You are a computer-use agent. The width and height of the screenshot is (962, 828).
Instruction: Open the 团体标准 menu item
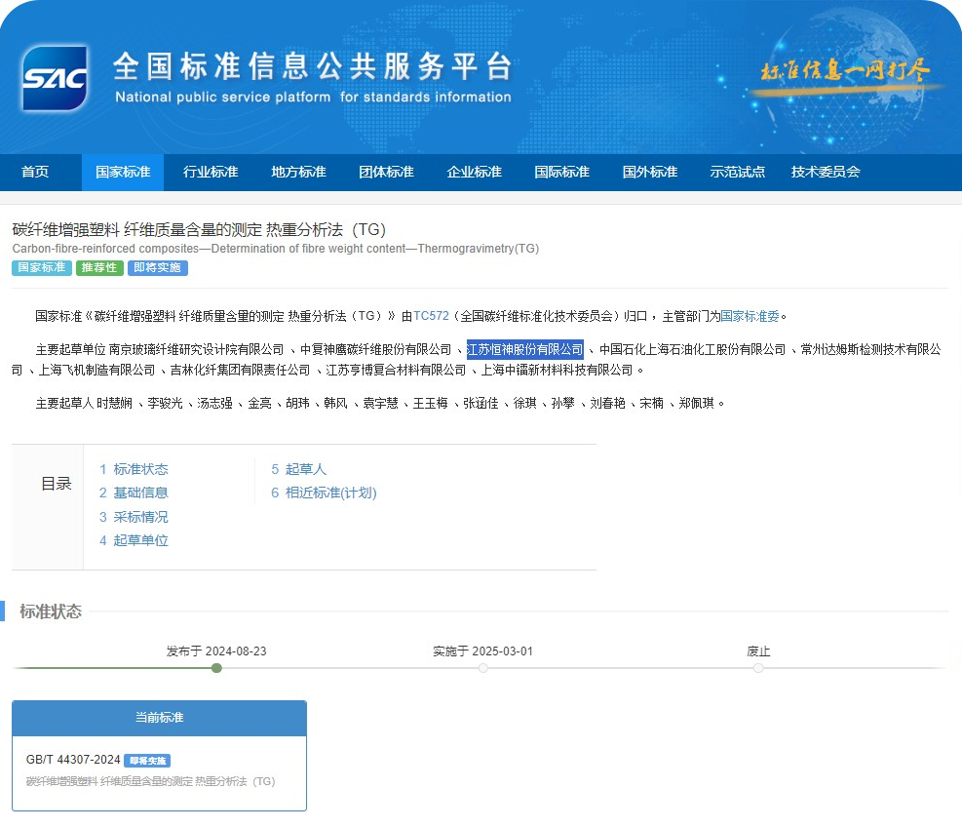[386, 172]
